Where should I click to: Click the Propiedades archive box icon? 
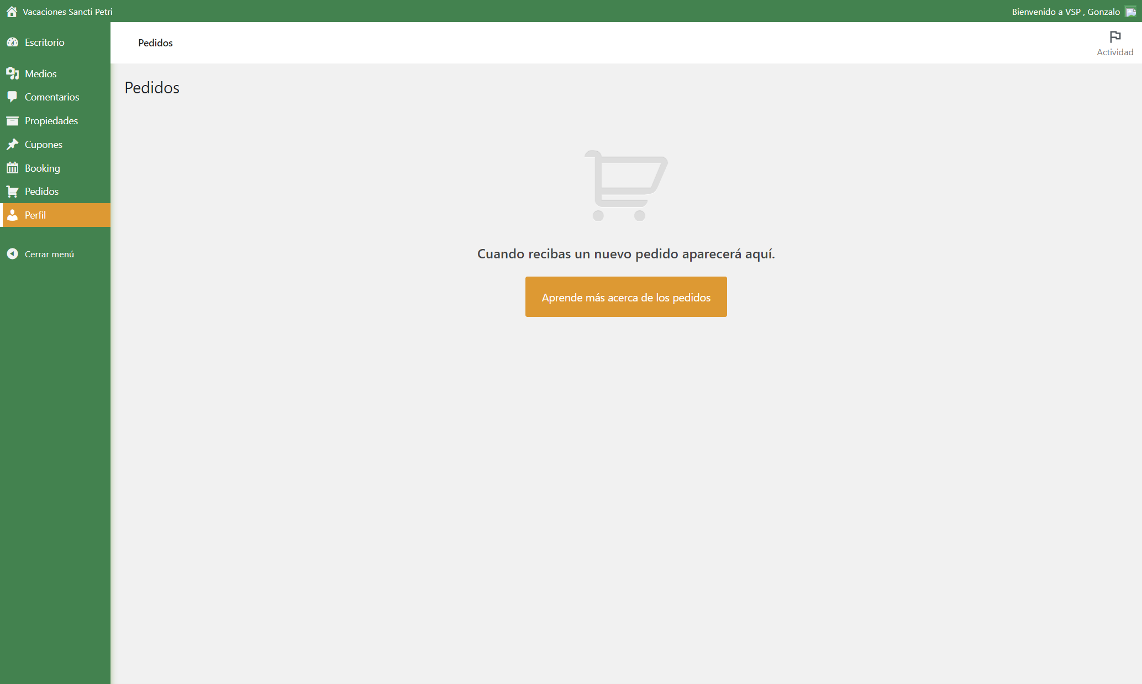[x=12, y=120]
